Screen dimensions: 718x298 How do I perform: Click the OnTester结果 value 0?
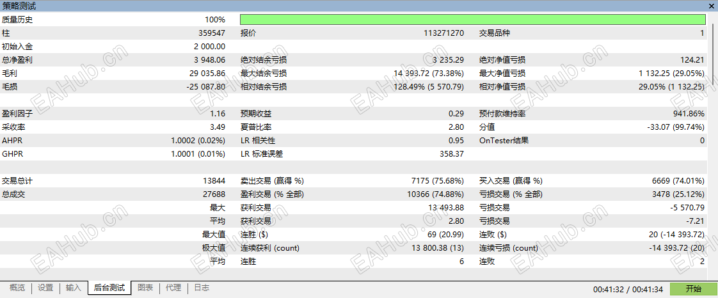pos(703,141)
